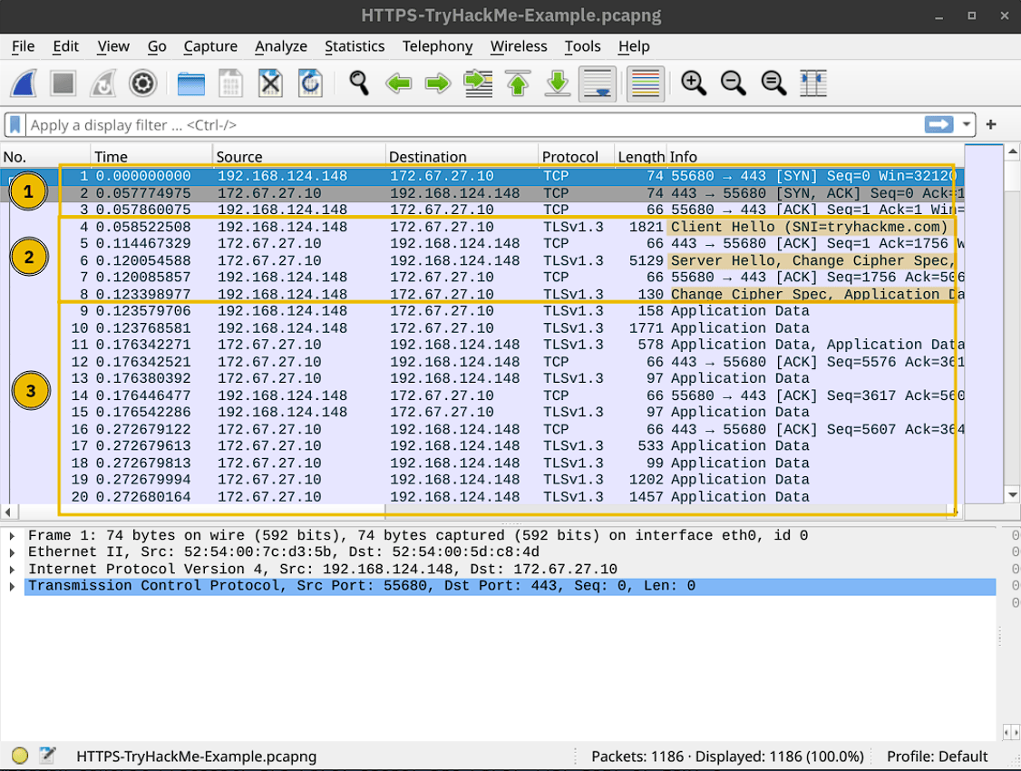Zoom in on packet text
Screen dimensions: 1021x771
[x=694, y=83]
